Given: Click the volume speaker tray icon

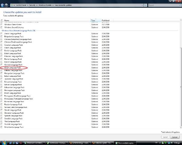Looking at the screenshot, I should point(172,143).
